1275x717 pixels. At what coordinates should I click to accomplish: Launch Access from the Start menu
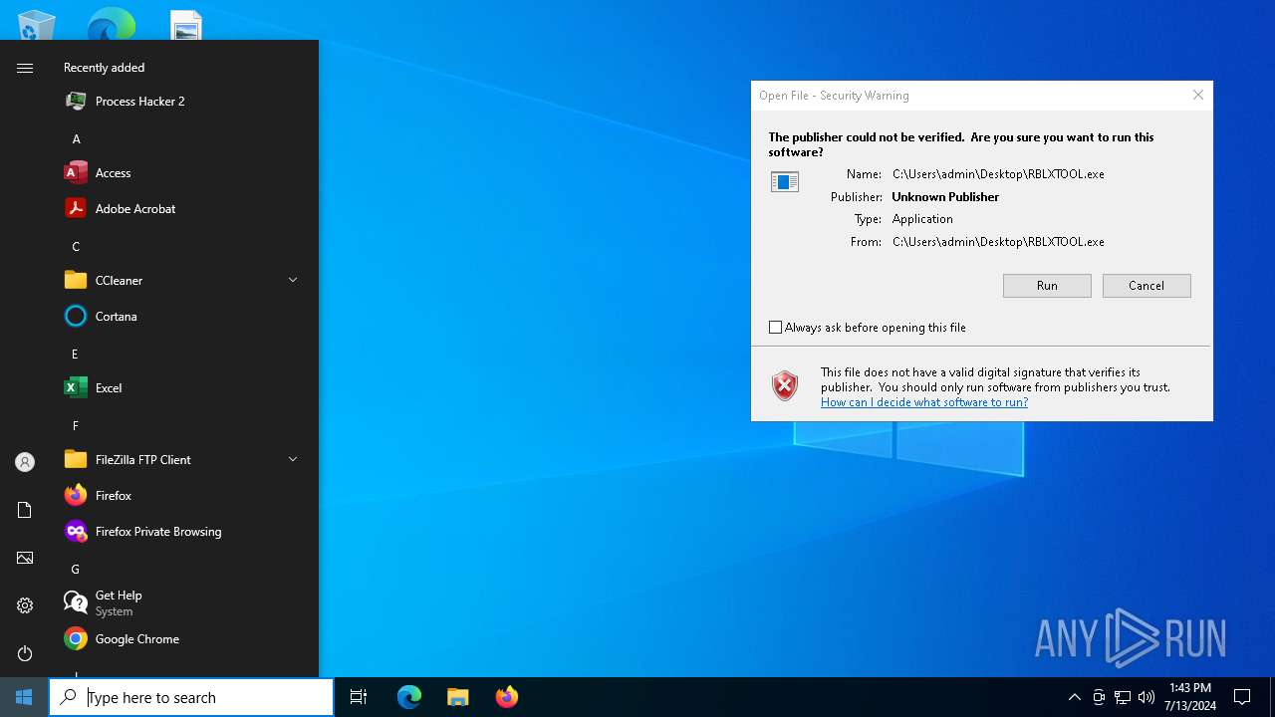coord(183,172)
